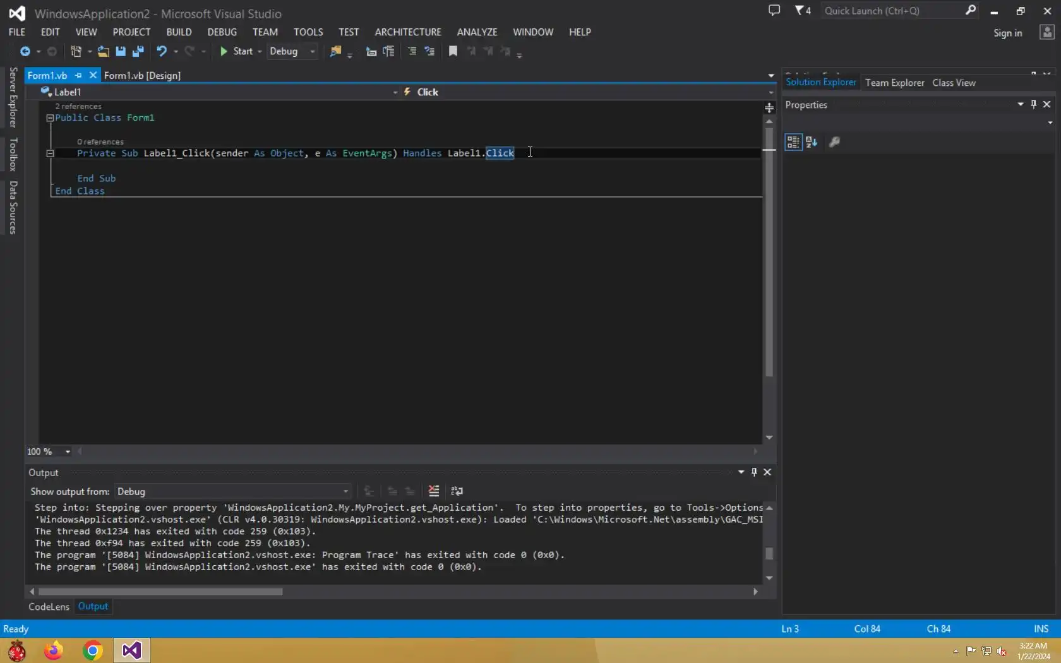Click the Visual Studio taskbar icon
This screenshot has height=663, width=1061.
(132, 650)
